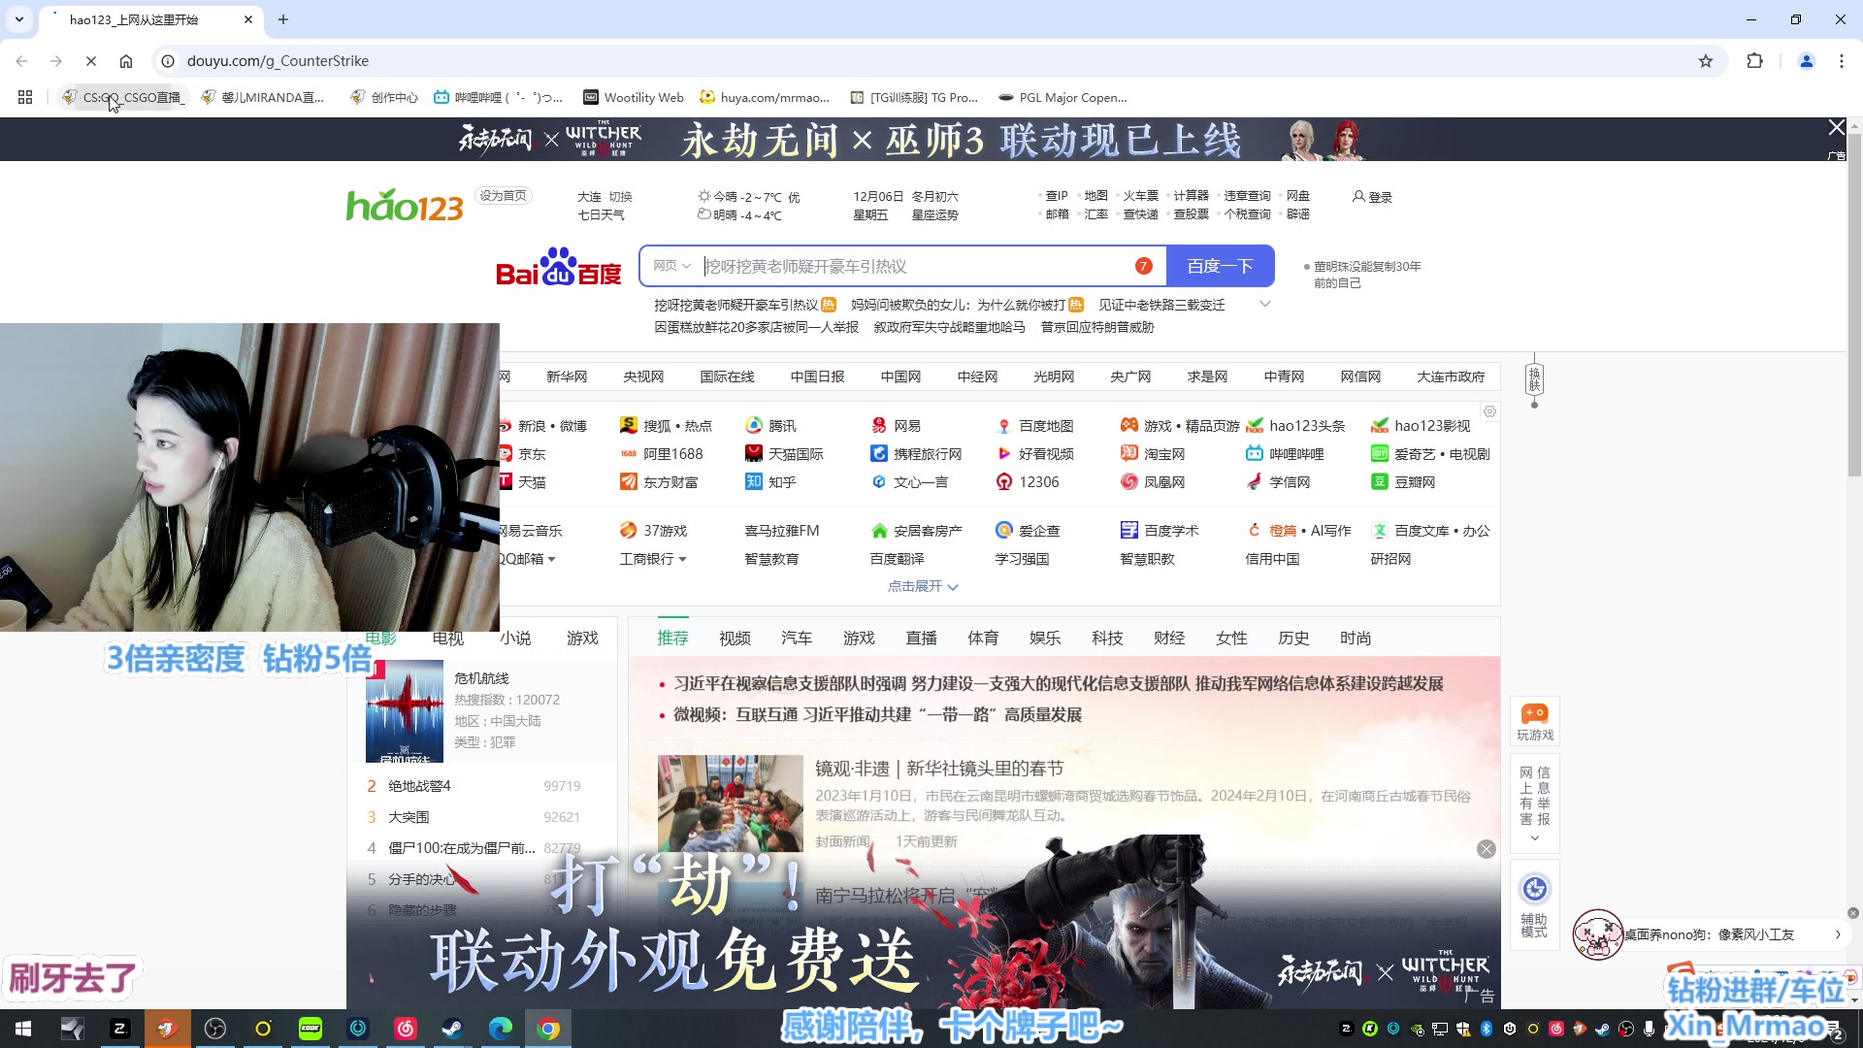Click the Baidu logo
This screenshot has width=1863, height=1048.
pos(558,267)
